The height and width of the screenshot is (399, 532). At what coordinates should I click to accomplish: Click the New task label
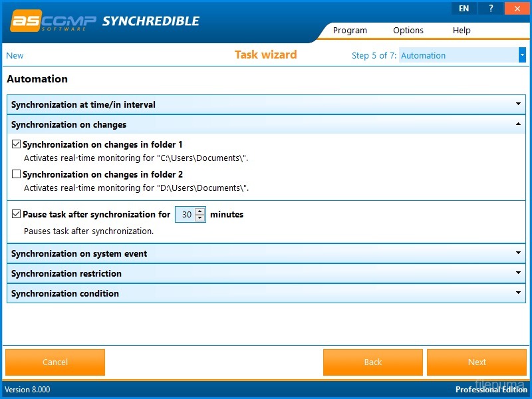15,56
